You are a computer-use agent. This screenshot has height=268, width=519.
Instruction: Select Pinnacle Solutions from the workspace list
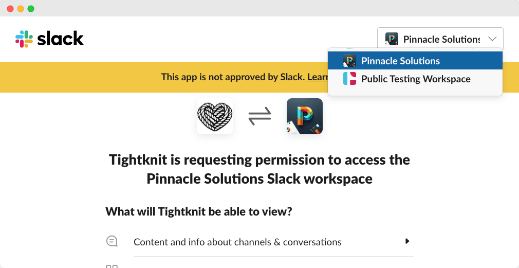point(415,61)
